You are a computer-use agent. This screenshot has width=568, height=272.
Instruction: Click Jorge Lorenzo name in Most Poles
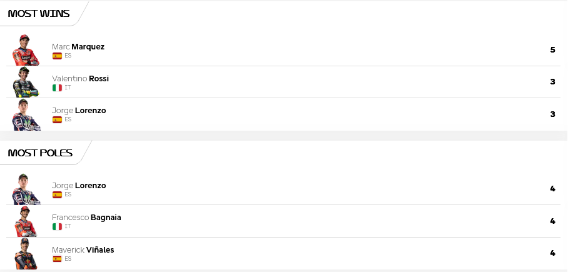[79, 186]
